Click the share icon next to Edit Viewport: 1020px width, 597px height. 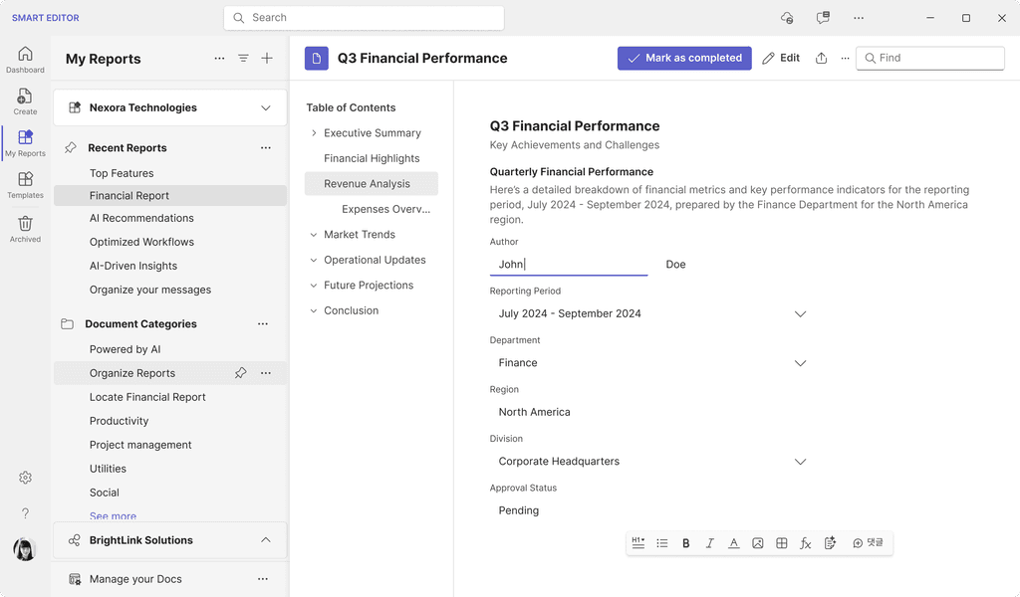tap(821, 59)
